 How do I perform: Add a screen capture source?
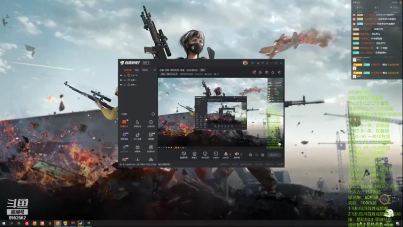[184, 155]
